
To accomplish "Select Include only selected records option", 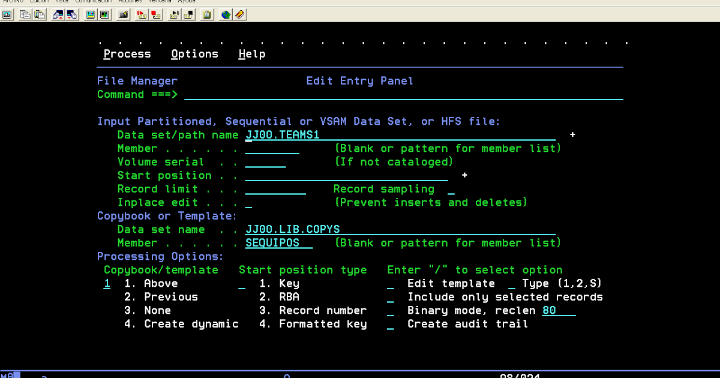I will [x=391, y=297].
